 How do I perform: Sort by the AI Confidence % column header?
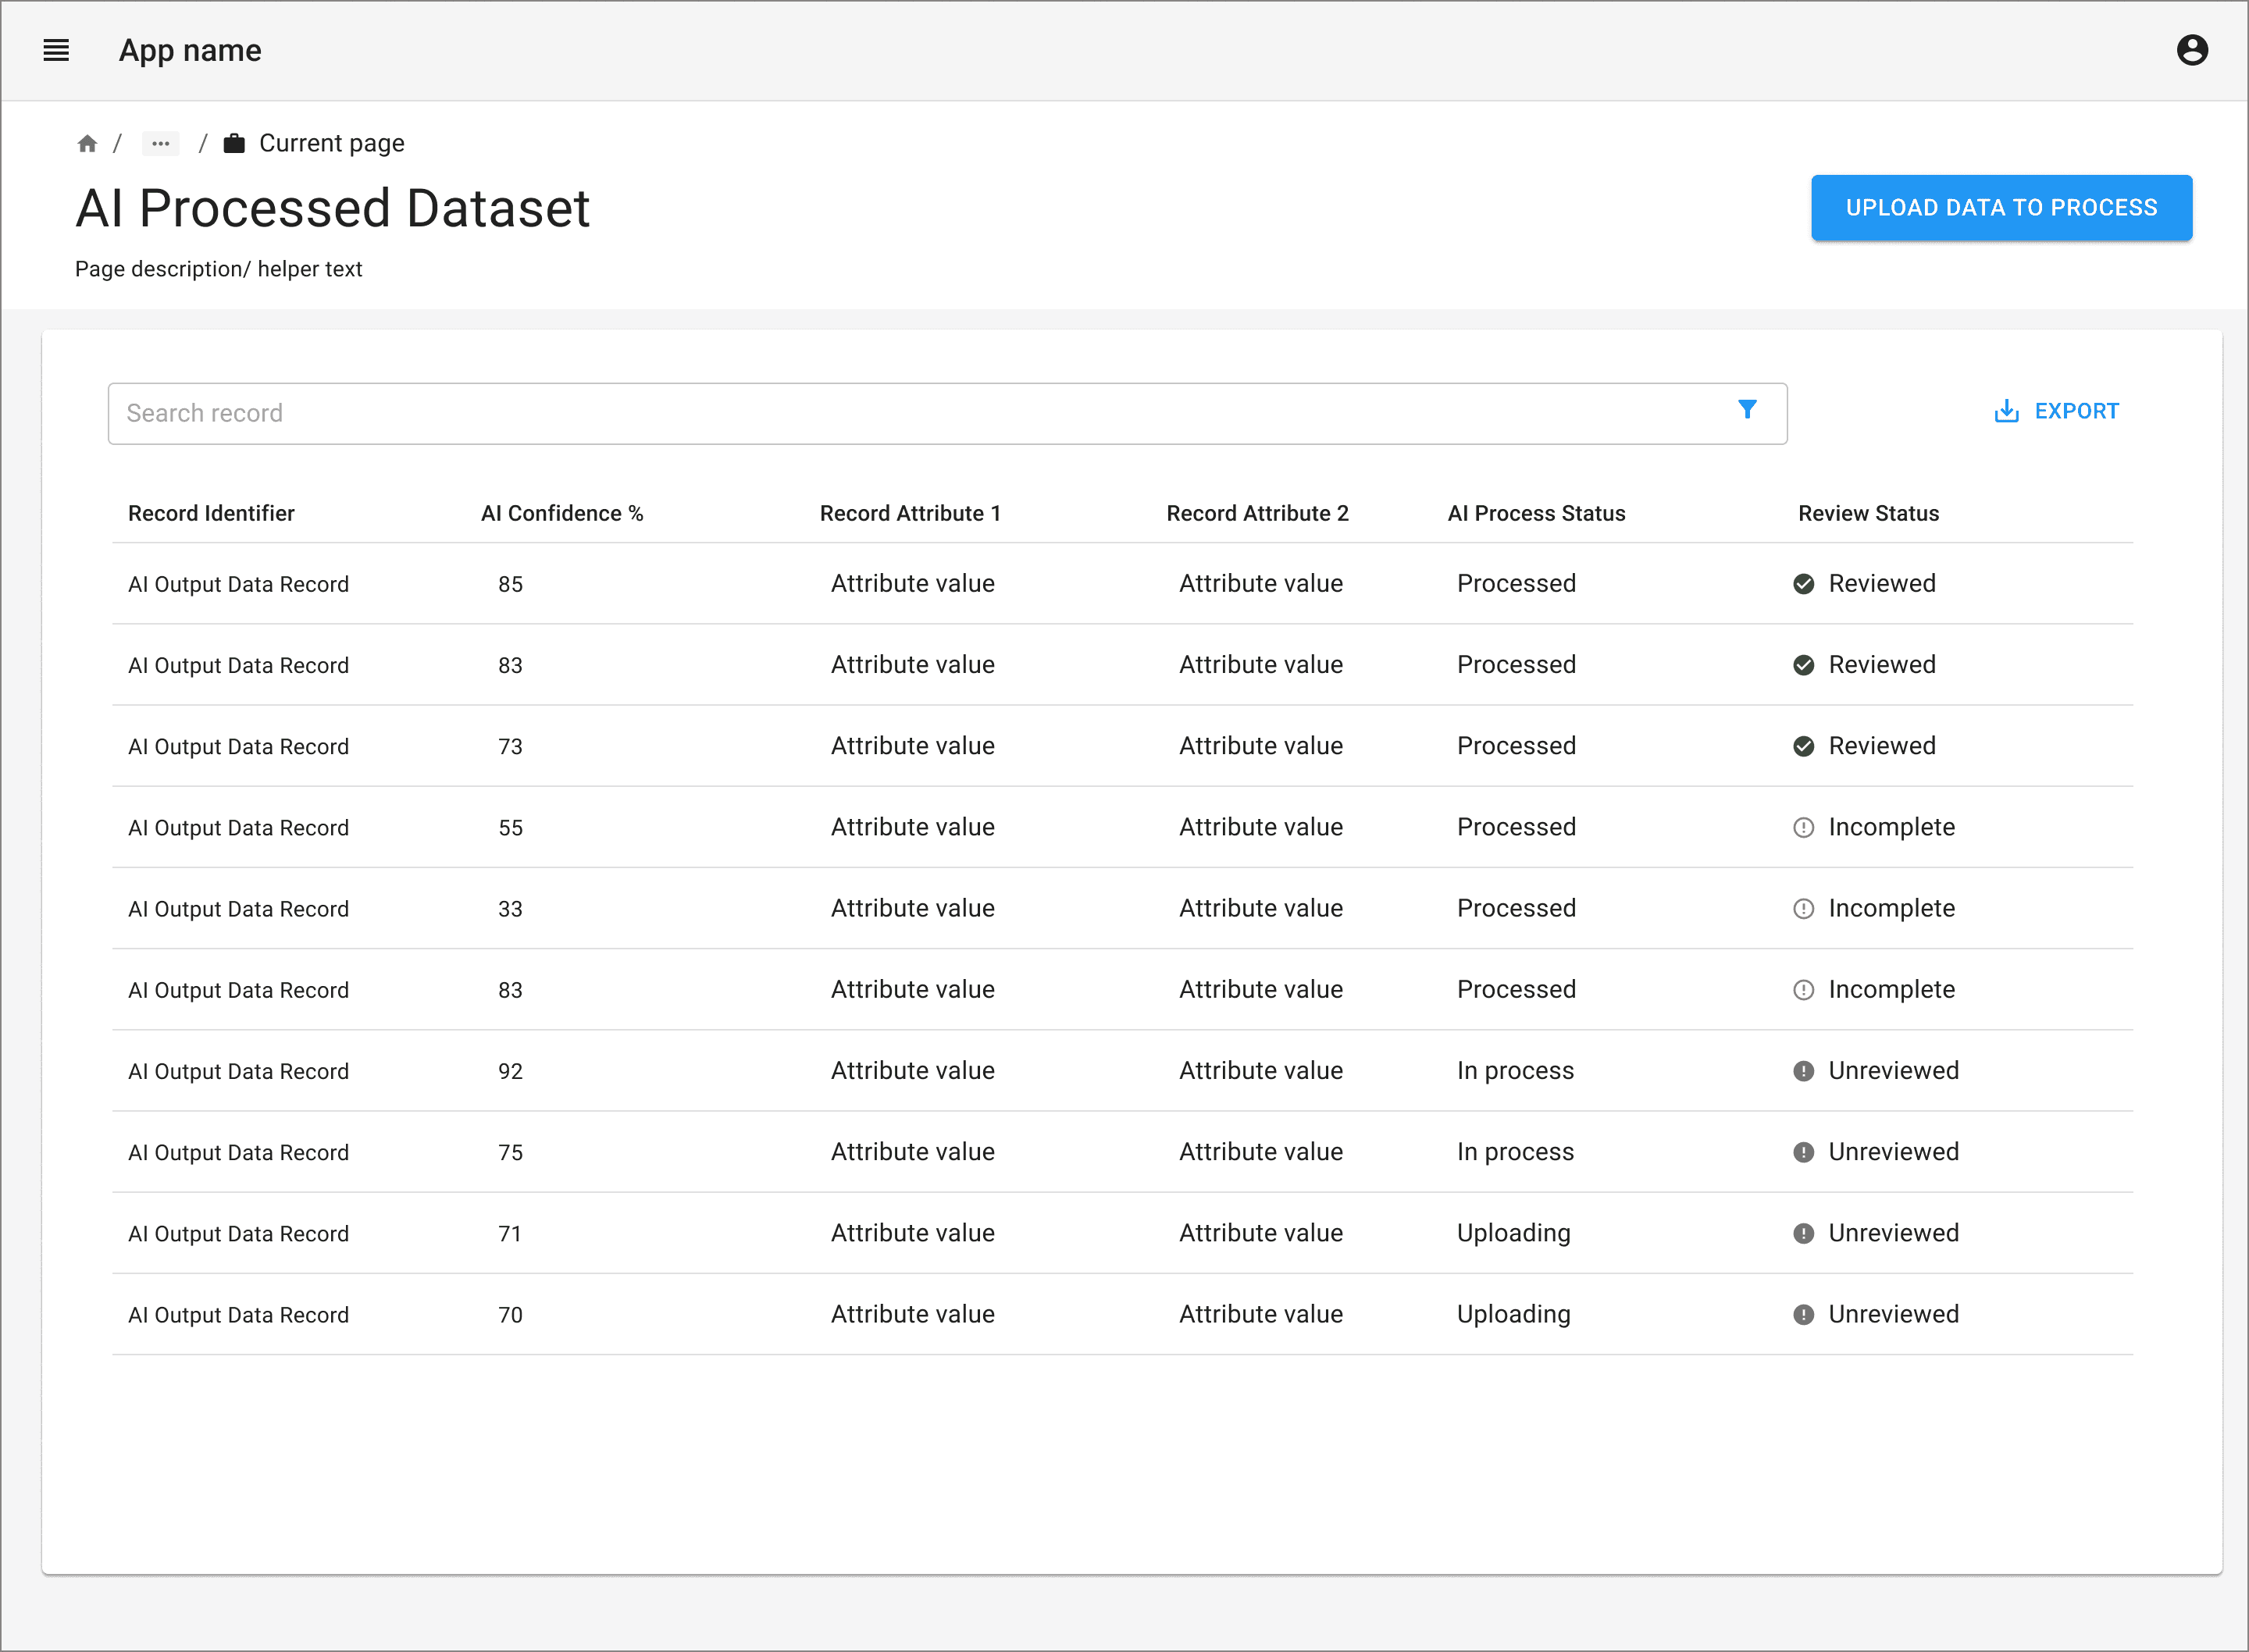tap(562, 513)
